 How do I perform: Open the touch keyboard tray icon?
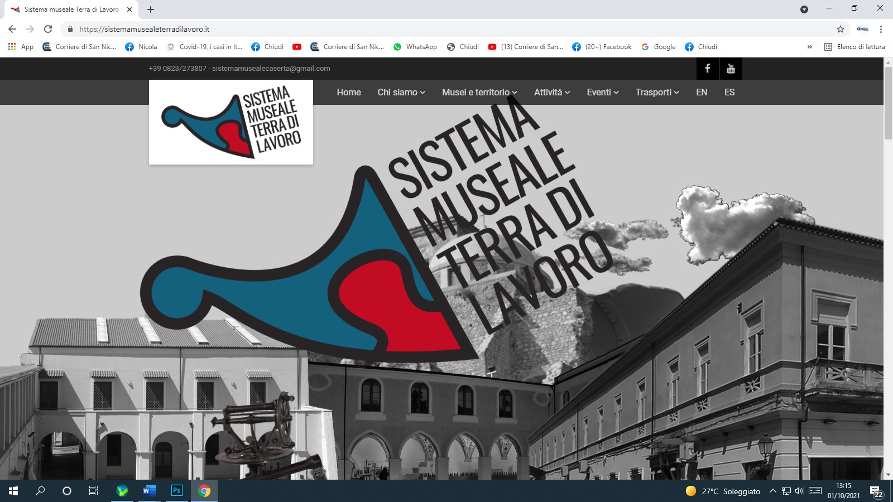point(815,491)
